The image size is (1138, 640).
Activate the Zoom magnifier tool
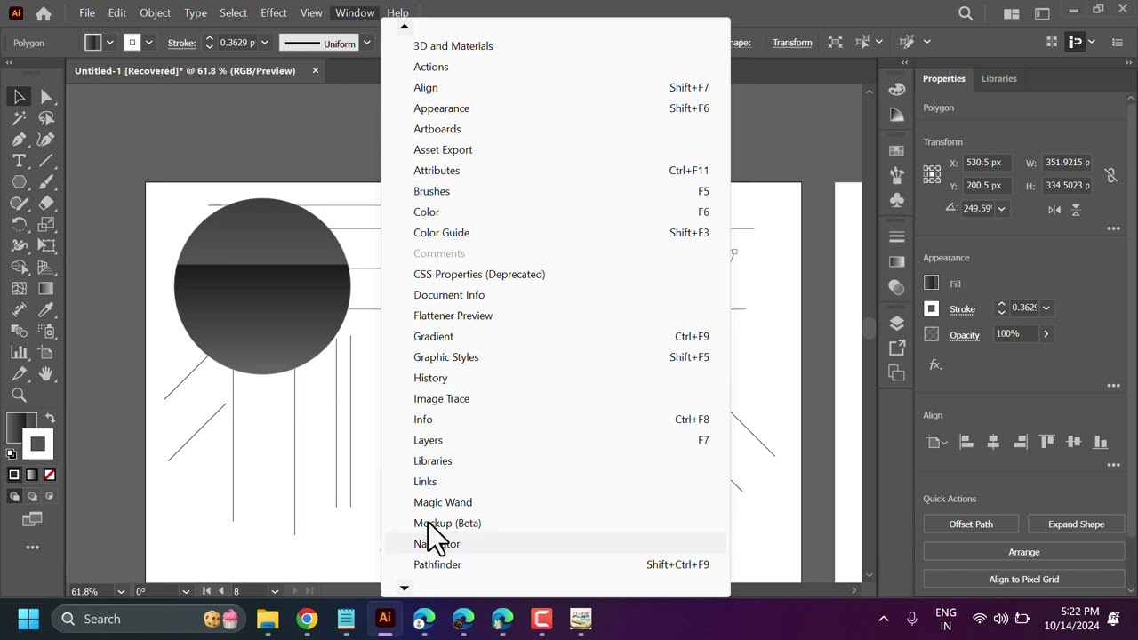tap(19, 396)
